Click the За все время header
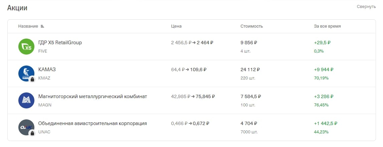Viewport: 383px width, 147px height. [327, 26]
